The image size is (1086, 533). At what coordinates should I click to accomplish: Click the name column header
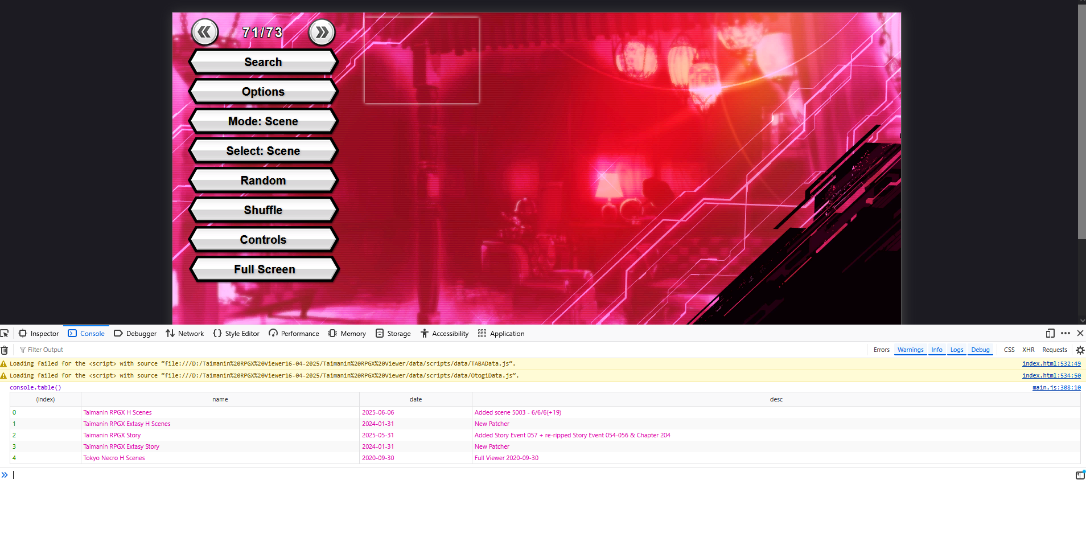click(220, 399)
